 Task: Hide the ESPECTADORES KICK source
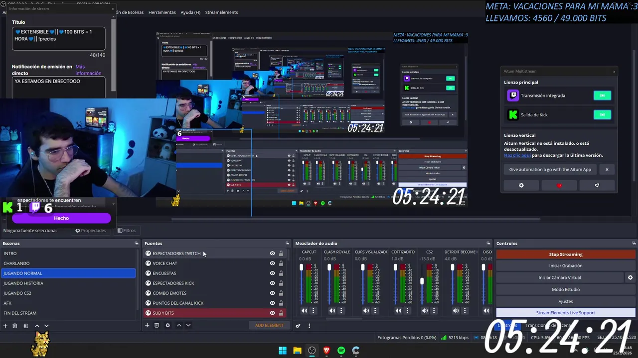point(272,283)
